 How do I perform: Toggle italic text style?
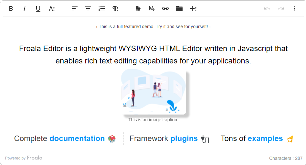click(25, 9)
